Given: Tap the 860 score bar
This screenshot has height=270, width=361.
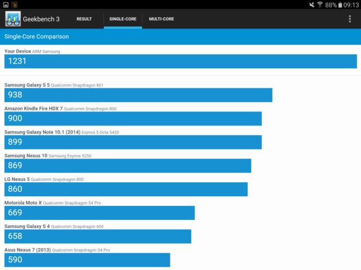Looking at the screenshot, I should [126, 189].
